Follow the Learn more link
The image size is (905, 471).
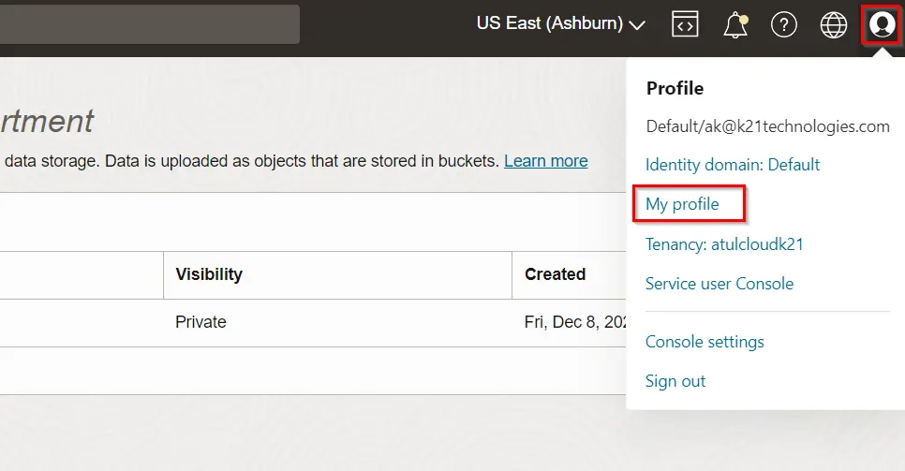click(545, 161)
